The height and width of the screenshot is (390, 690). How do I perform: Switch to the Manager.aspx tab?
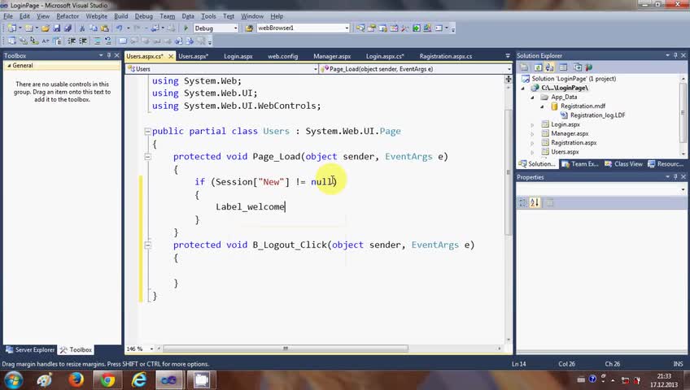(x=332, y=56)
